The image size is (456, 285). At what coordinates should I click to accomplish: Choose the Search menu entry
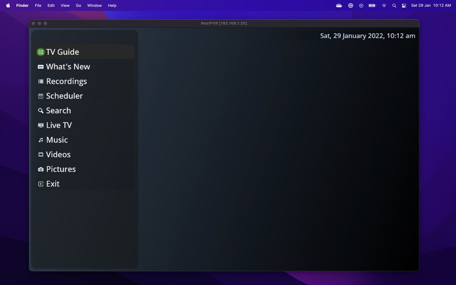[x=84, y=110]
